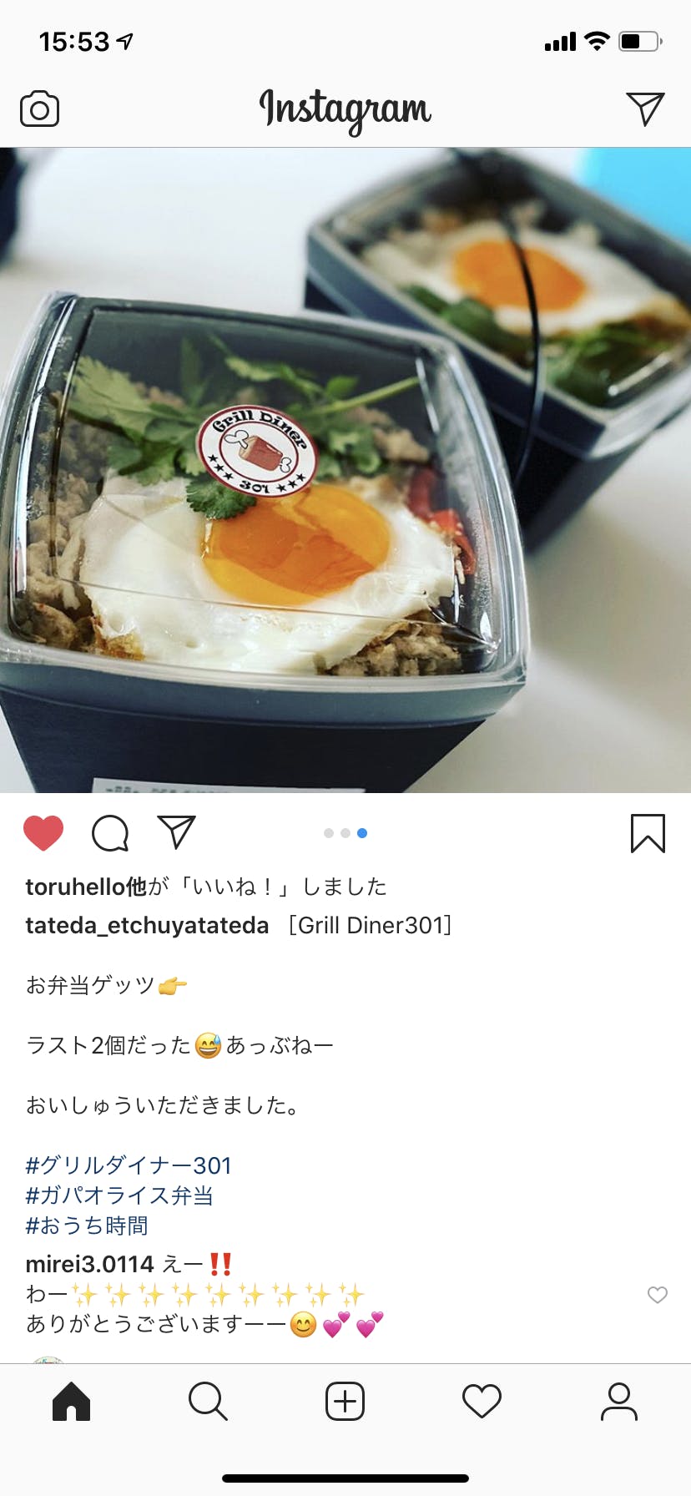Open hashtag #ガパオライス弁当

[119, 1195]
